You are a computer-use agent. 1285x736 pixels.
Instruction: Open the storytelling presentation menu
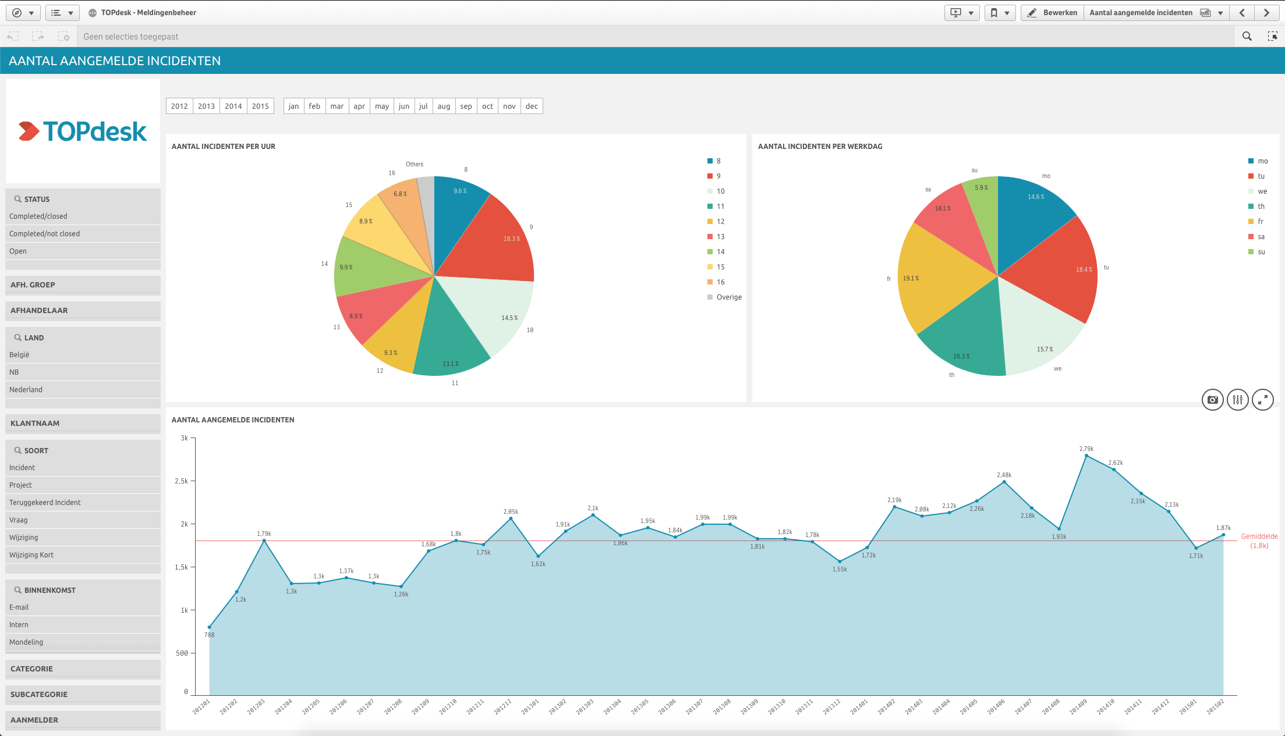(x=962, y=13)
